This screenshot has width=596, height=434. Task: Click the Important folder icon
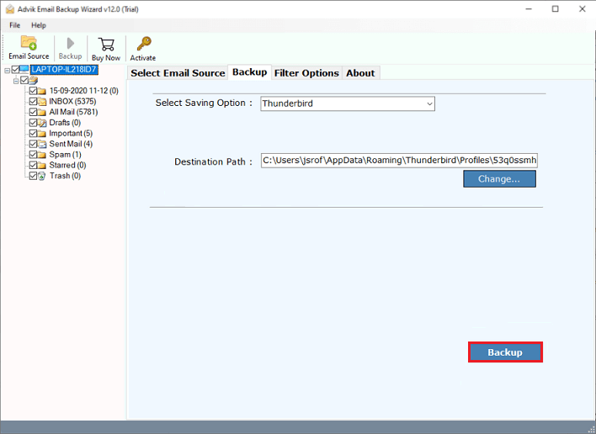pos(42,134)
